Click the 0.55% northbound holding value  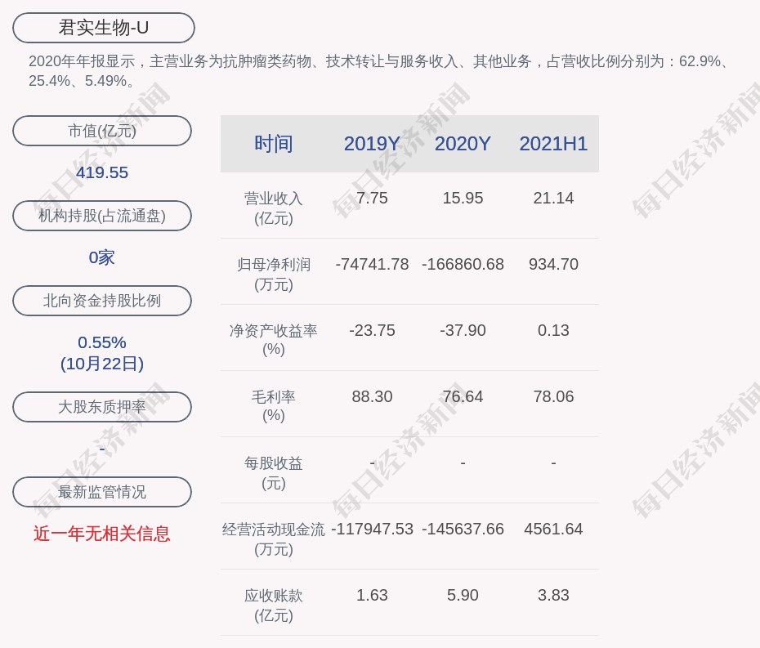click(102, 342)
